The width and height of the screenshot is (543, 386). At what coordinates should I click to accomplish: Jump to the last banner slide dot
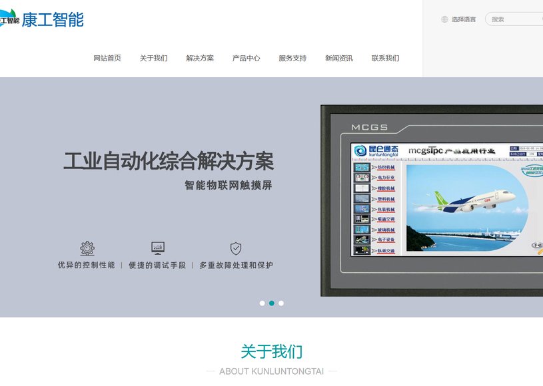click(281, 303)
